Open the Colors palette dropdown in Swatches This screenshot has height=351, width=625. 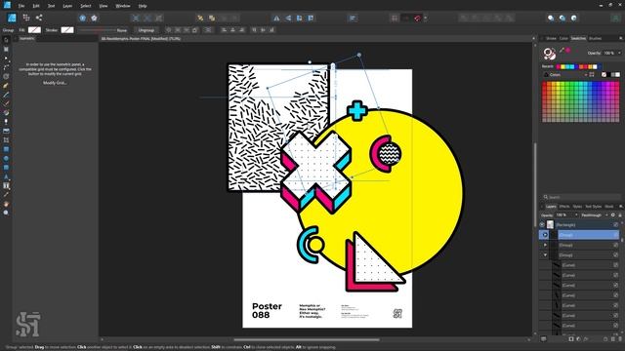pos(568,75)
